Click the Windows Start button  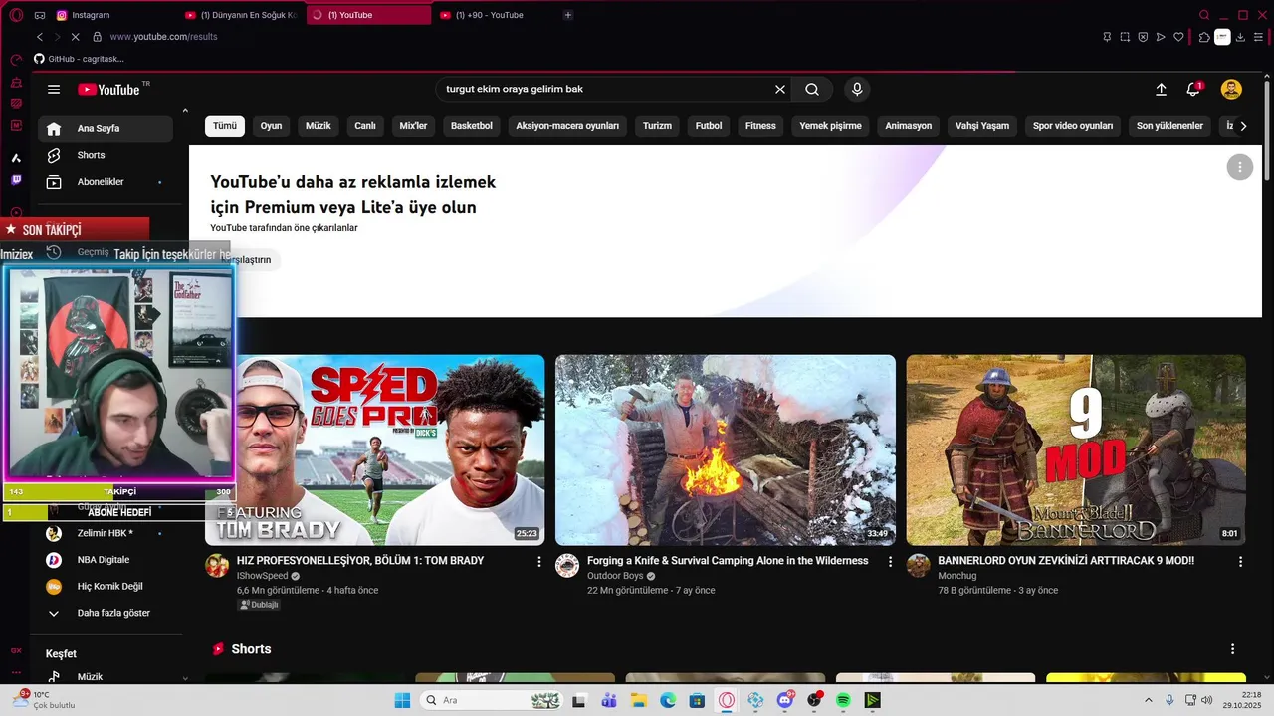click(402, 701)
